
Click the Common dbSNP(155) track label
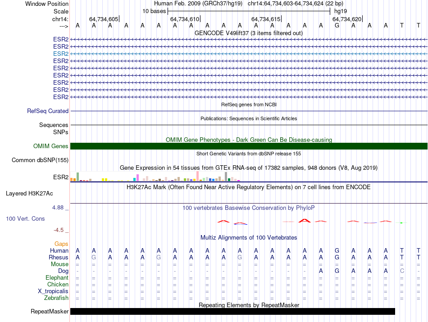click(x=40, y=160)
